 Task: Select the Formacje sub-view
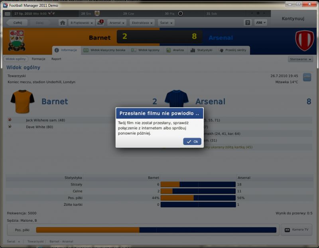(x=38, y=59)
